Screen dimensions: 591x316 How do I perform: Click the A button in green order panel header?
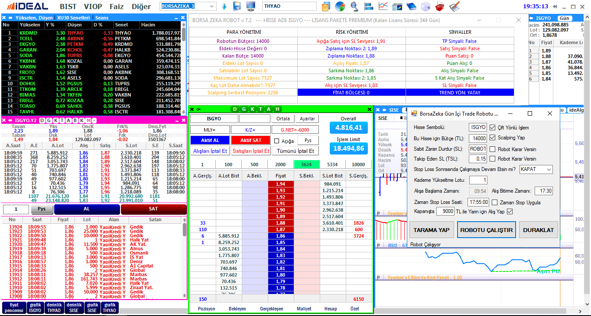(269, 109)
